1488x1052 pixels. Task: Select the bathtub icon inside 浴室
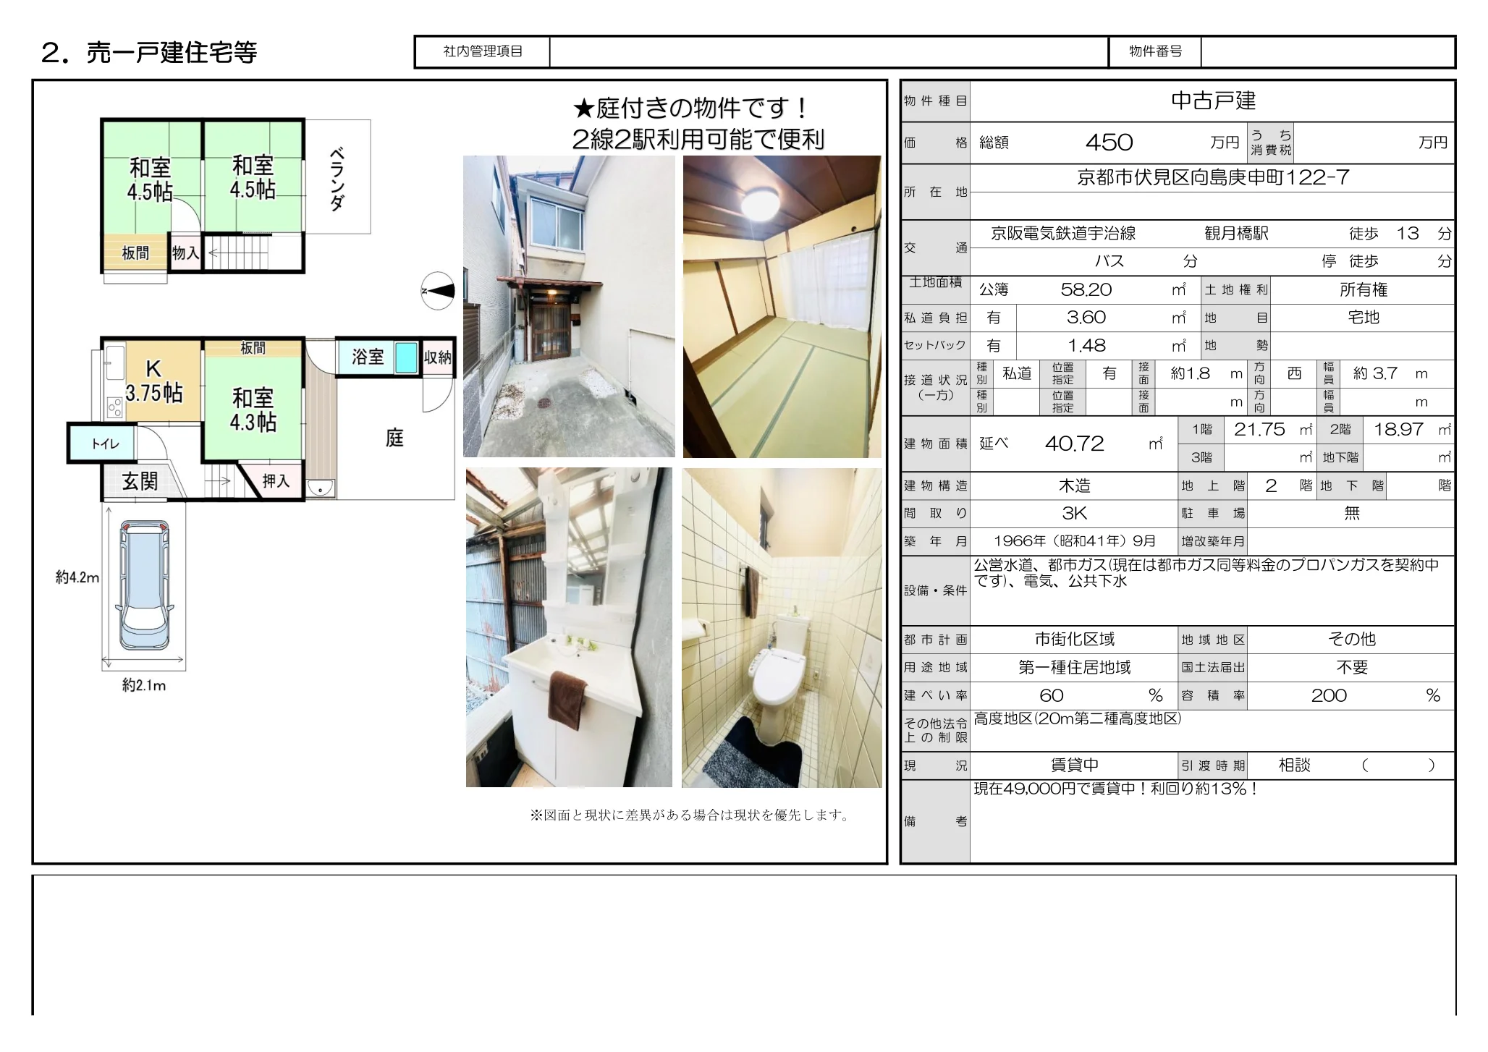click(x=405, y=357)
